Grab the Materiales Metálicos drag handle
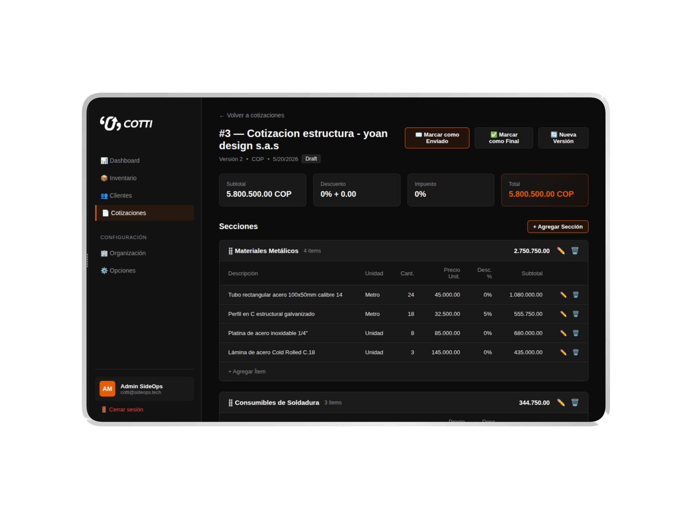The height and width of the screenshot is (519, 692). pos(230,251)
